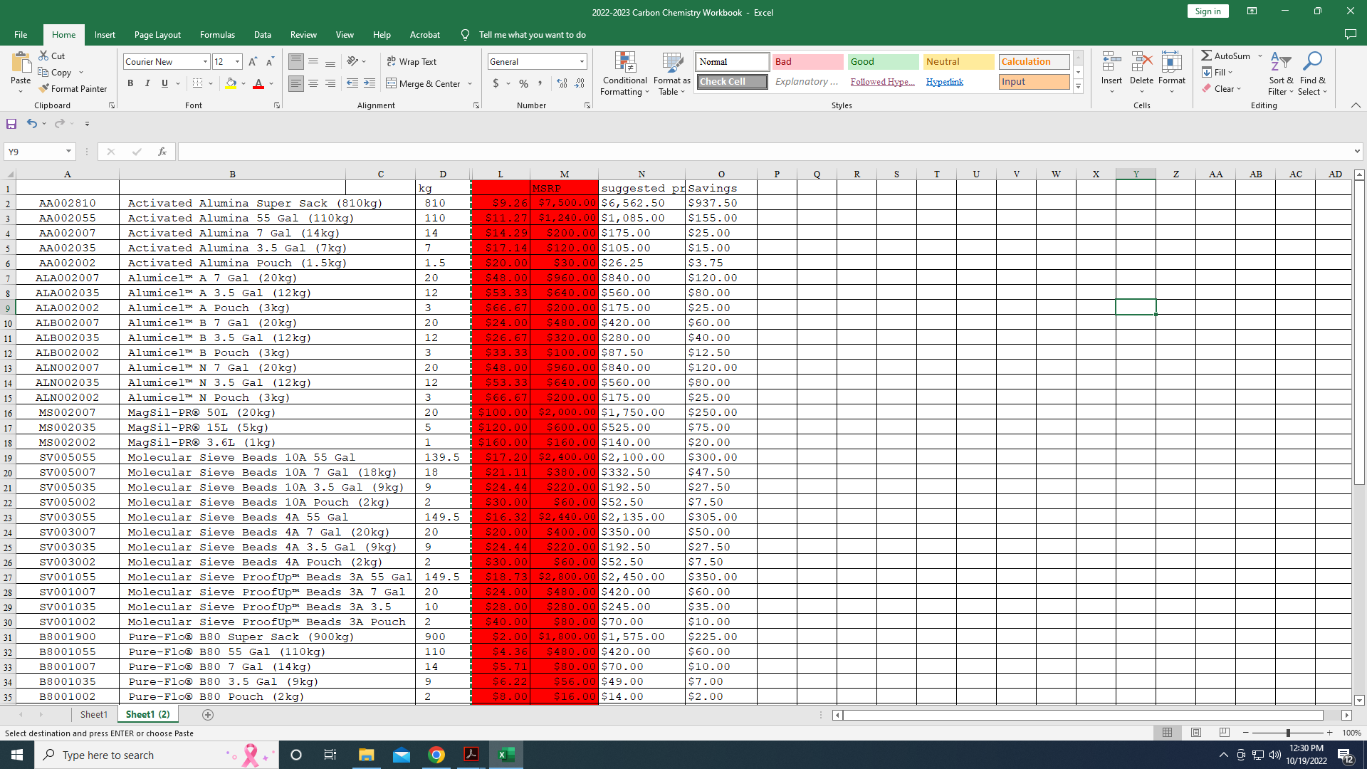Toggle Middle Align
The height and width of the screenshot is (769, 1367).
(x=313, y=62)
